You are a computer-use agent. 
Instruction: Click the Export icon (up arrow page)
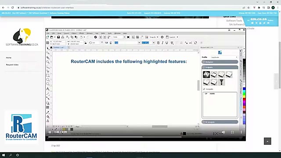coord(105,37)
